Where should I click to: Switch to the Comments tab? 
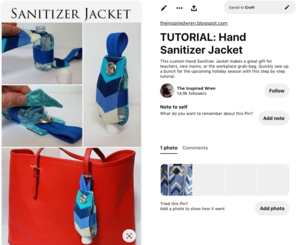tap(195, 148)
